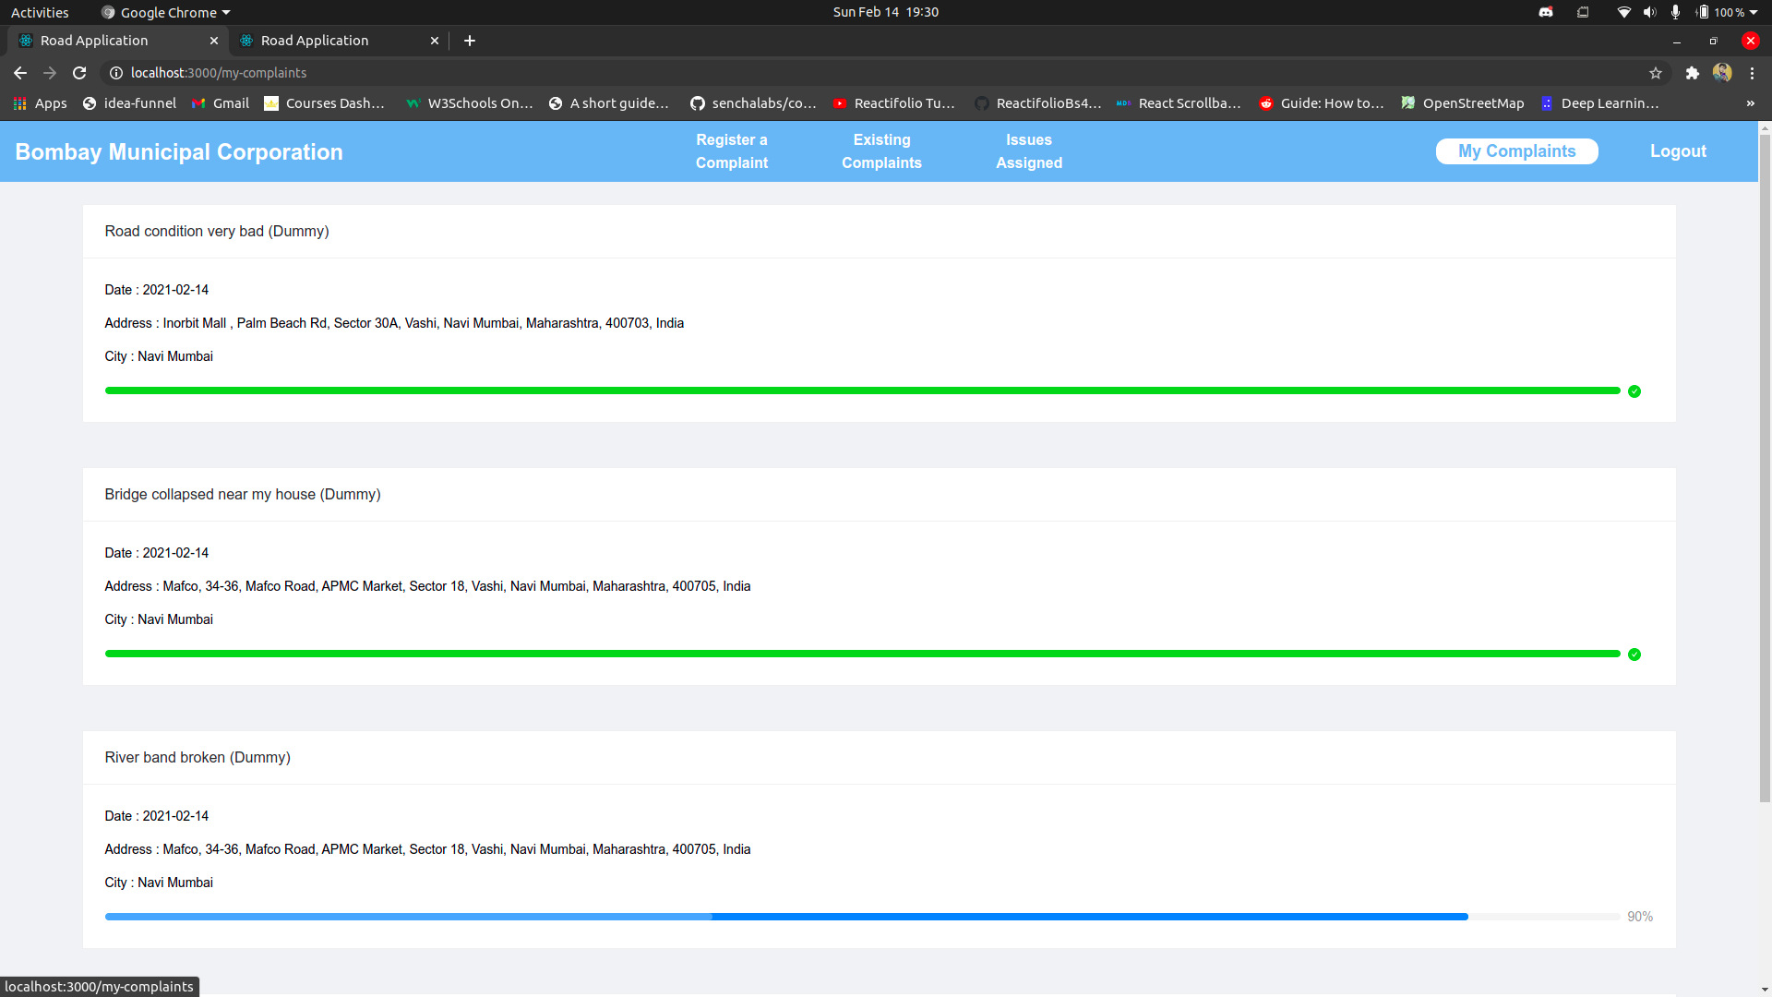Open a new tab with plus icon

pos(470,41)
